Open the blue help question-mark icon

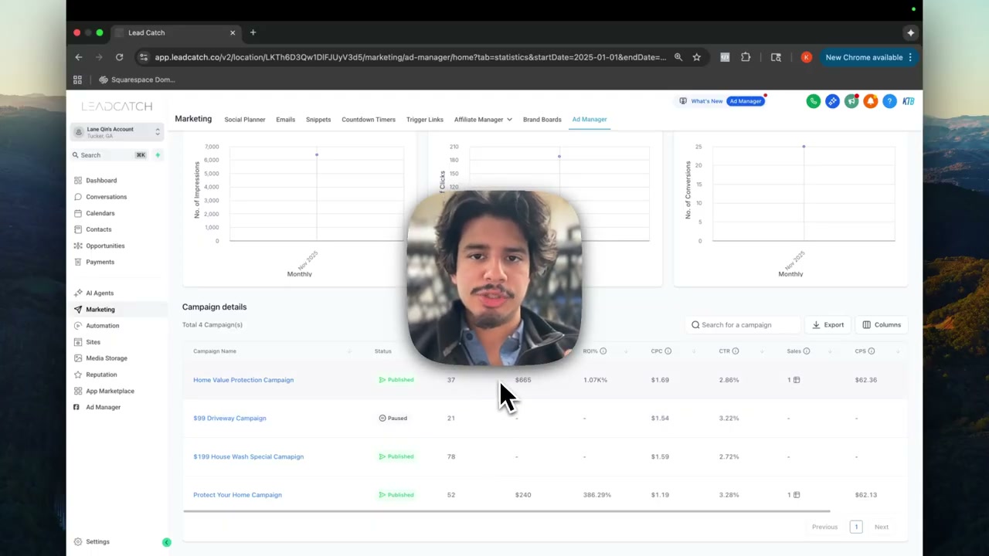(x=889, y=101)
